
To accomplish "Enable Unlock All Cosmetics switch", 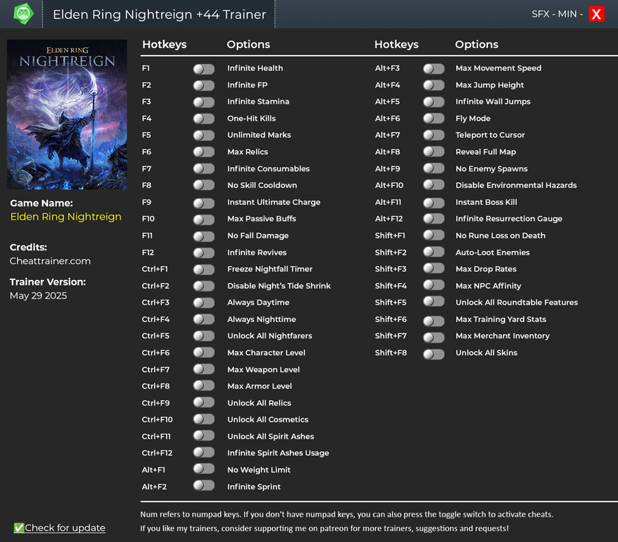I will click(204, 419).
